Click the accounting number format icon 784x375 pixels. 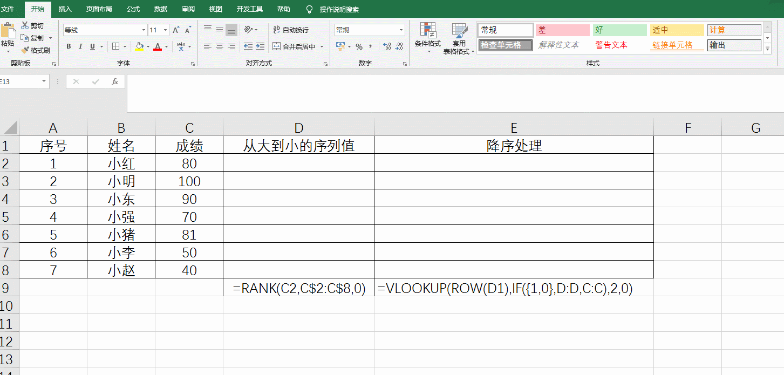[x=340, y=46]
